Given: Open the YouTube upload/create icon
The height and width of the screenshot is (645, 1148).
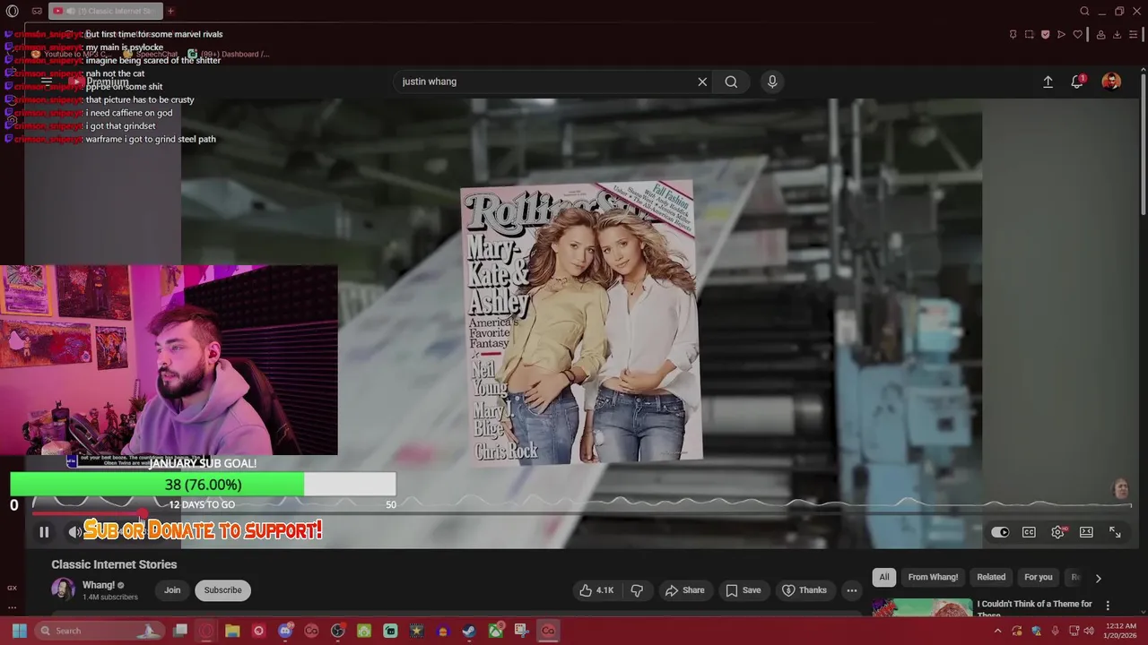Looking at the screenshot, I should click(1048, 82).
